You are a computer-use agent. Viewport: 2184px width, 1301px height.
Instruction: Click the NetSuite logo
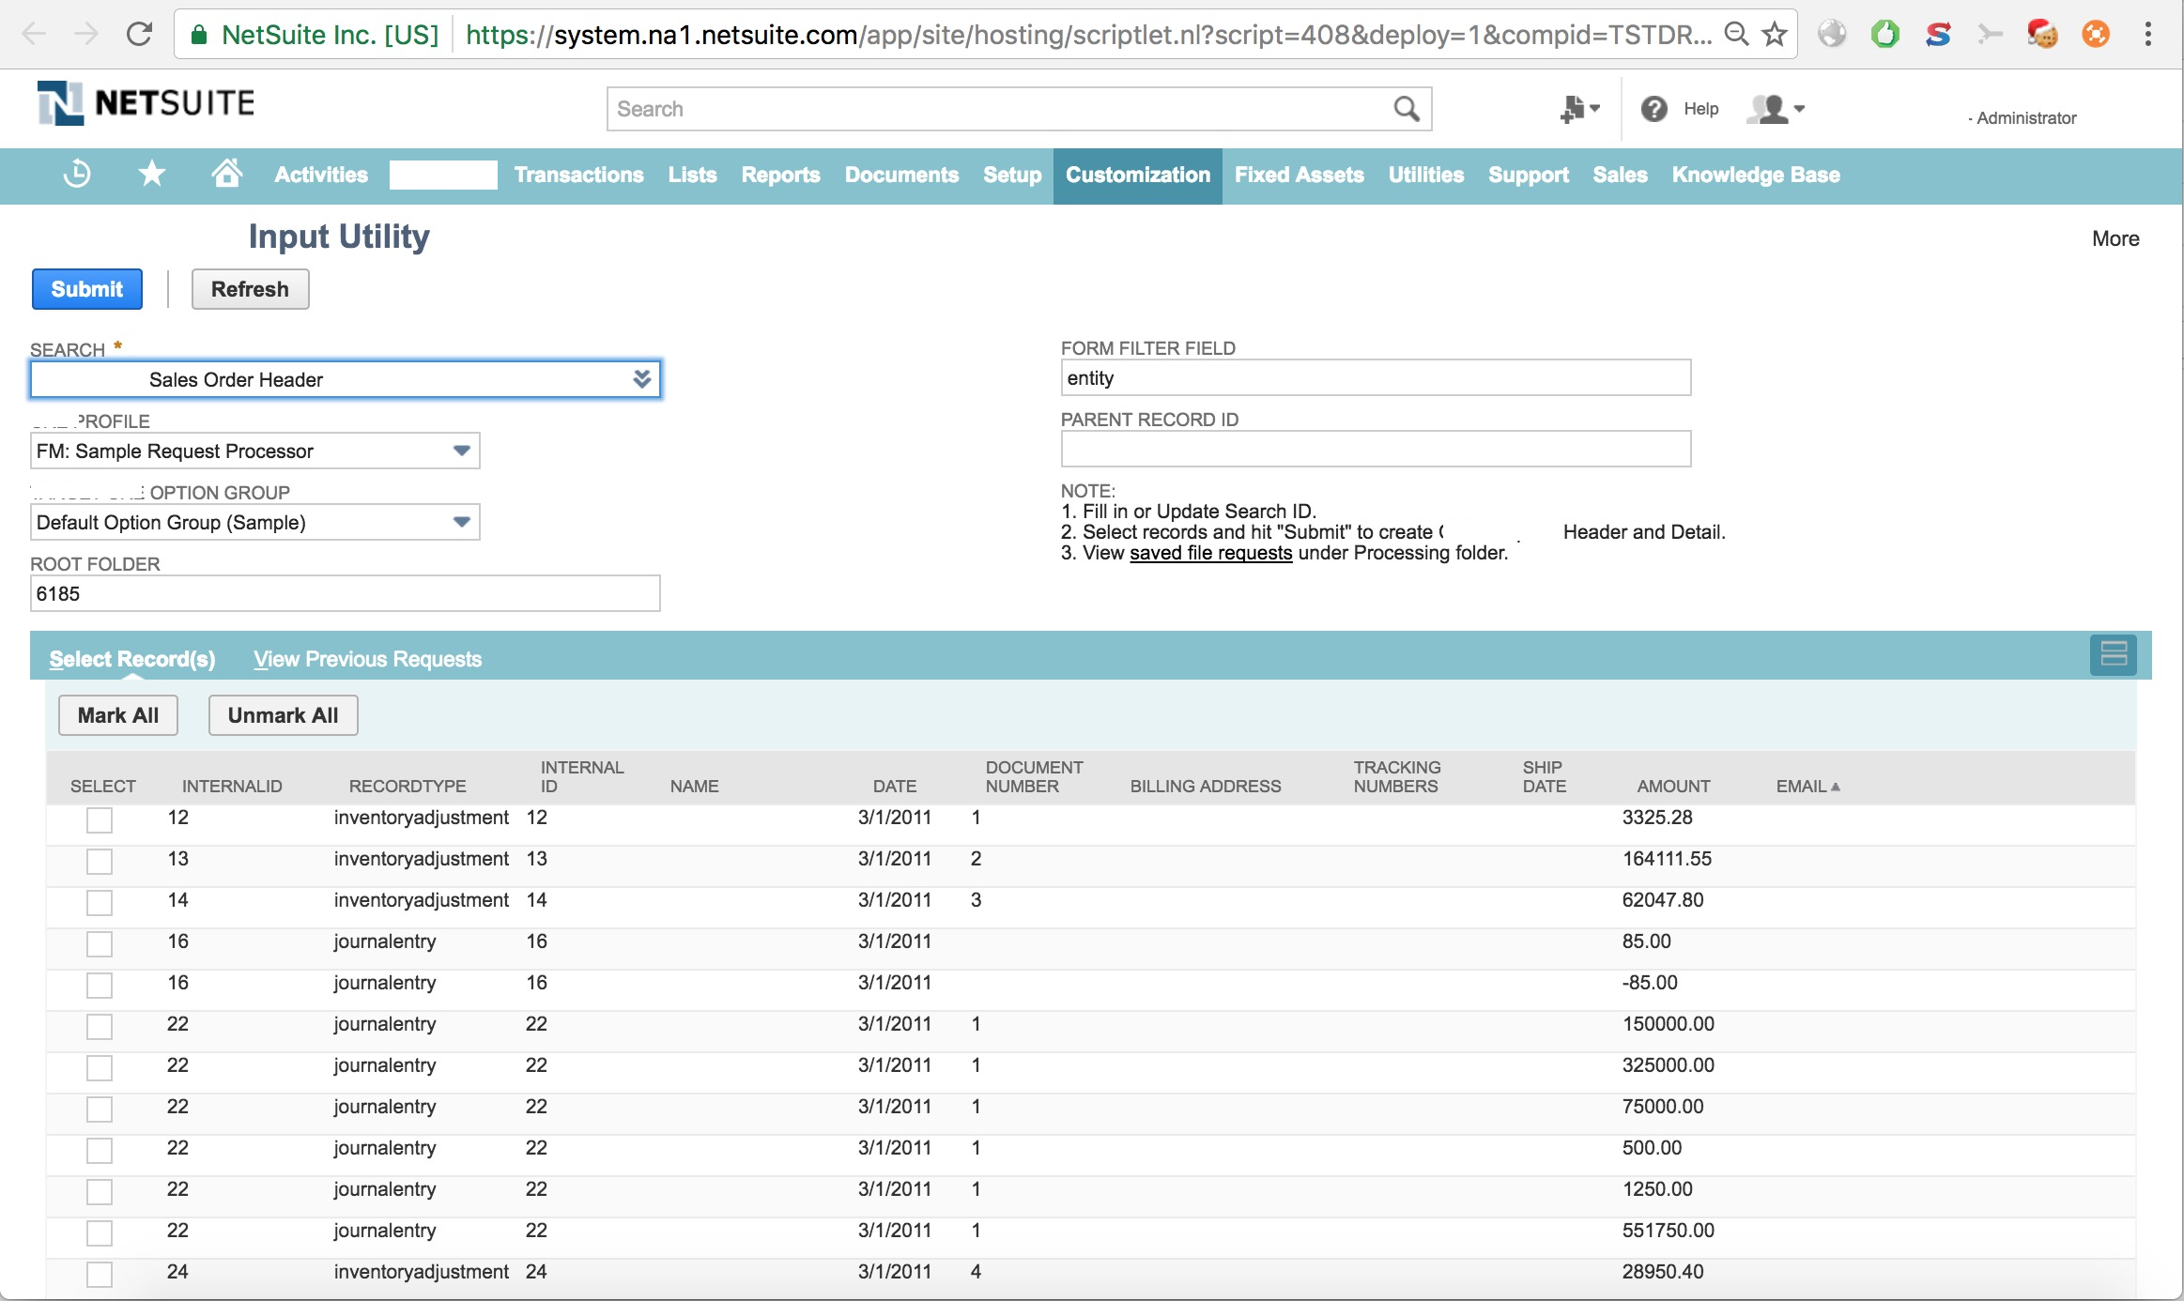(146, 103)
